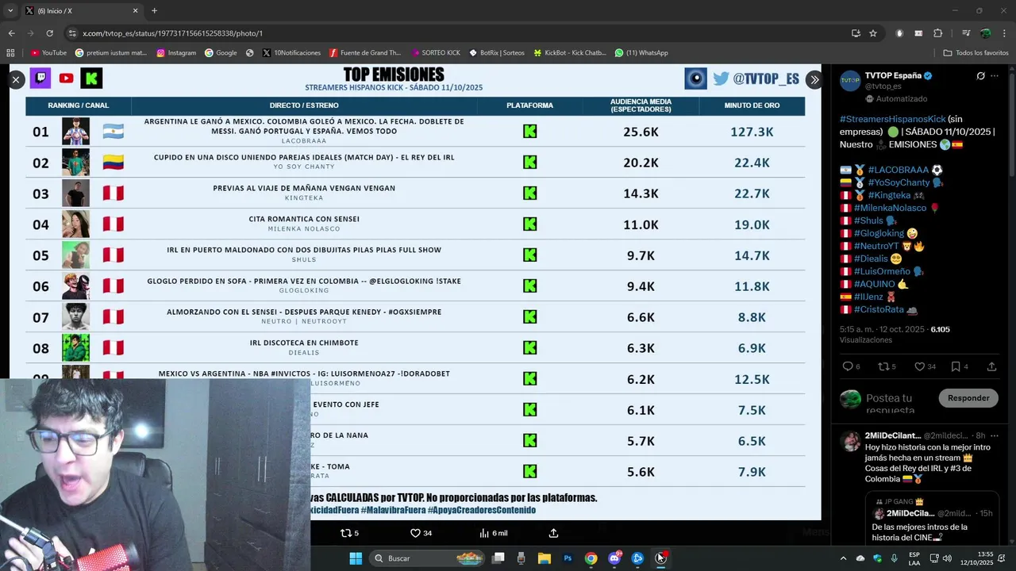This screenshot has height=571, width=1016.
Task: View site information icon in address bar
Action: tap(72, 33)
